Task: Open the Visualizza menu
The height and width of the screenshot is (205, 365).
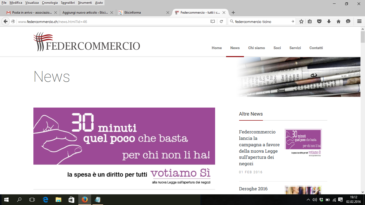Action: (32, 3)
